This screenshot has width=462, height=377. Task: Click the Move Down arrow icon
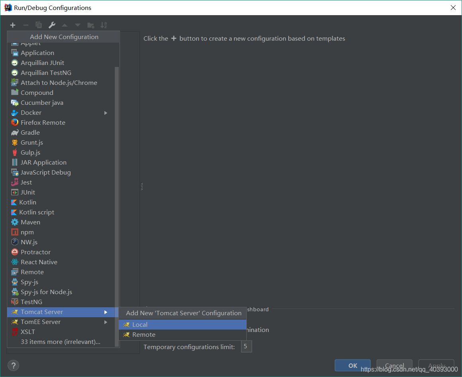tap(77, 26)
